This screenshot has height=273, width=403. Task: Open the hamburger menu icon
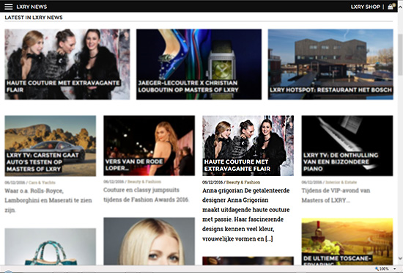click(x=9, y=7)
